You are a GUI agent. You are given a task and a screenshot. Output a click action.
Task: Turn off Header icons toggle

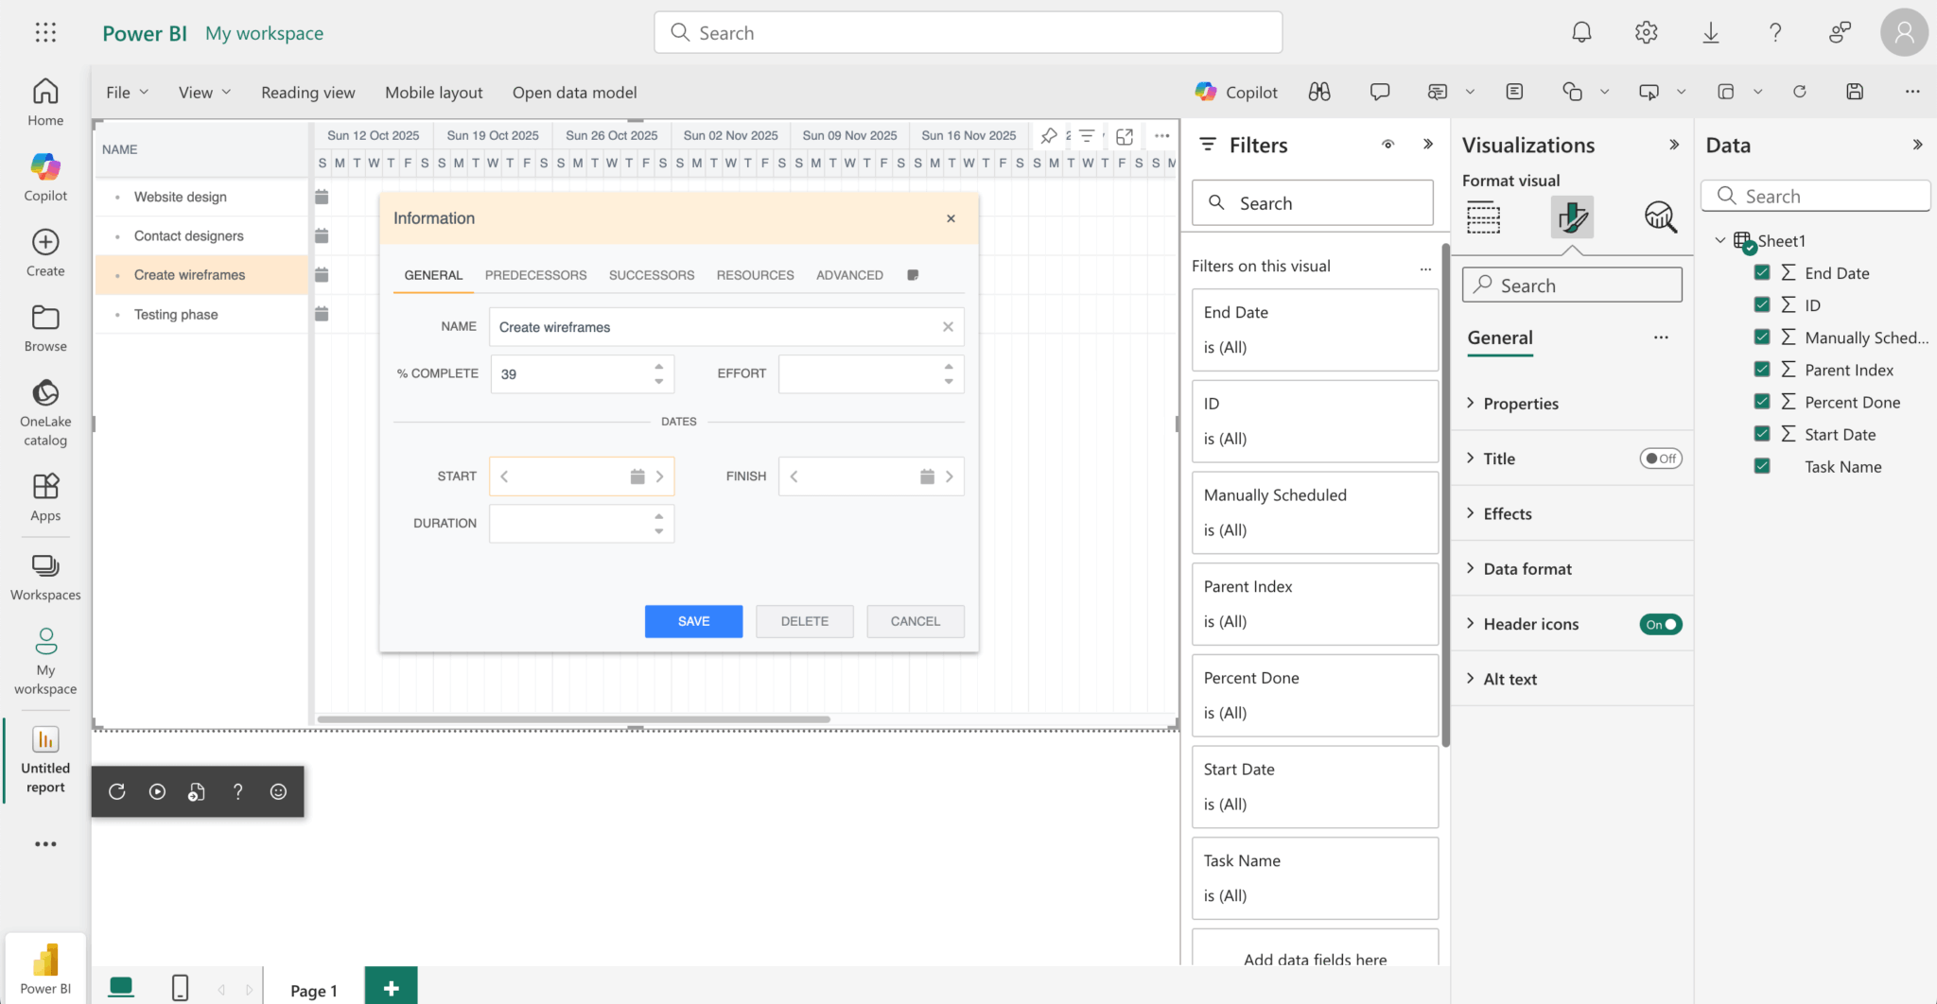point(1660,624)
